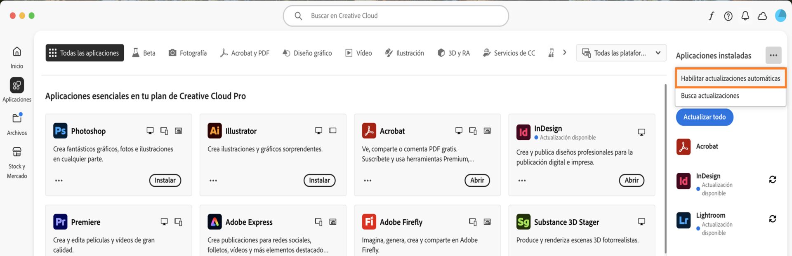This screenshot has height=256, width=792.
Task: Switch to the Beta category tab
Action: point(144,53)
